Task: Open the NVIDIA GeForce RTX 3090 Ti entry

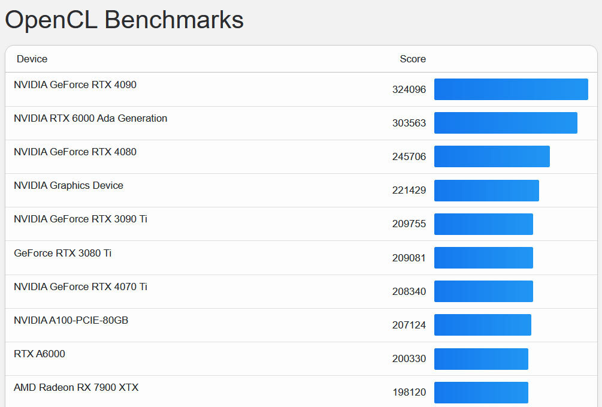Action: point(80,219)
